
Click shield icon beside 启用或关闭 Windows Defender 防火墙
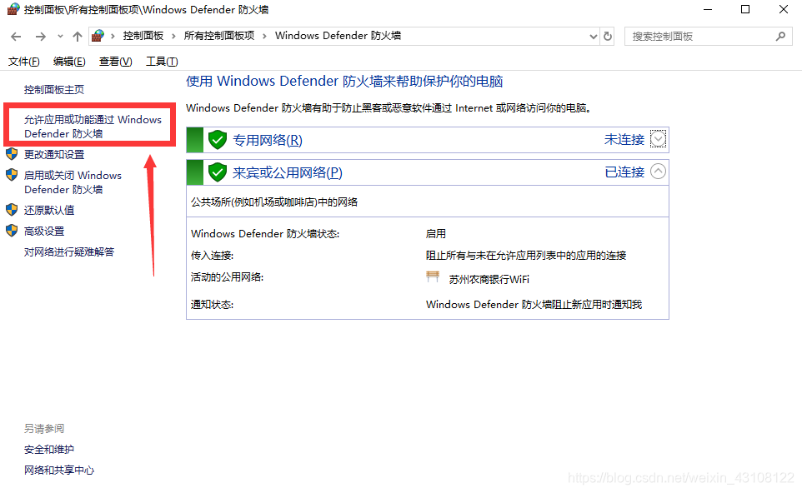tap(12, 175)
